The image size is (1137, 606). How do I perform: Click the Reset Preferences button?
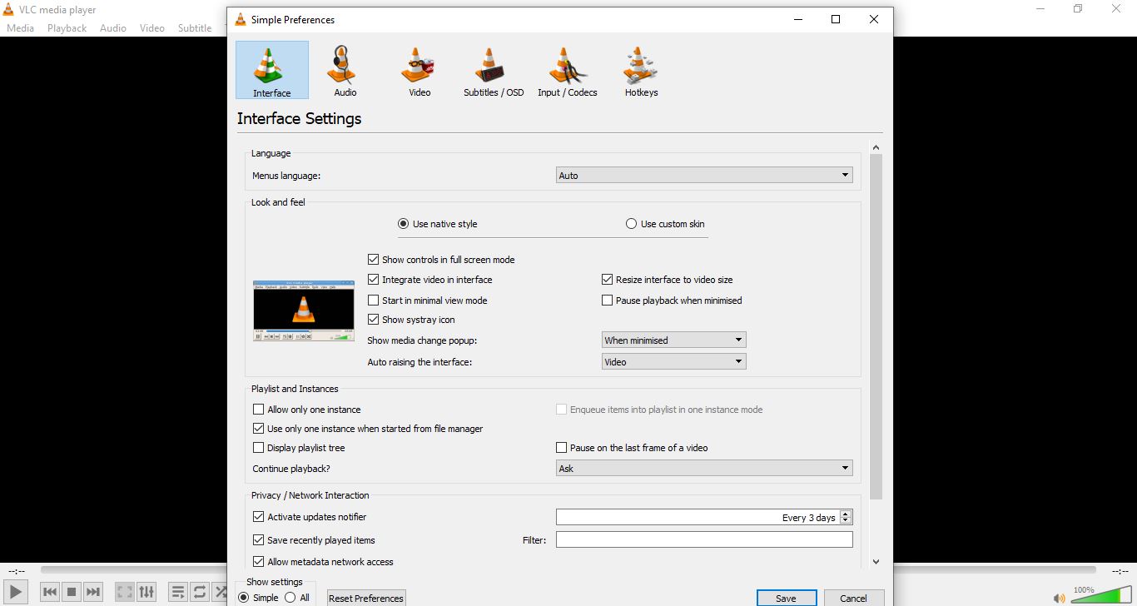(366, 598)
